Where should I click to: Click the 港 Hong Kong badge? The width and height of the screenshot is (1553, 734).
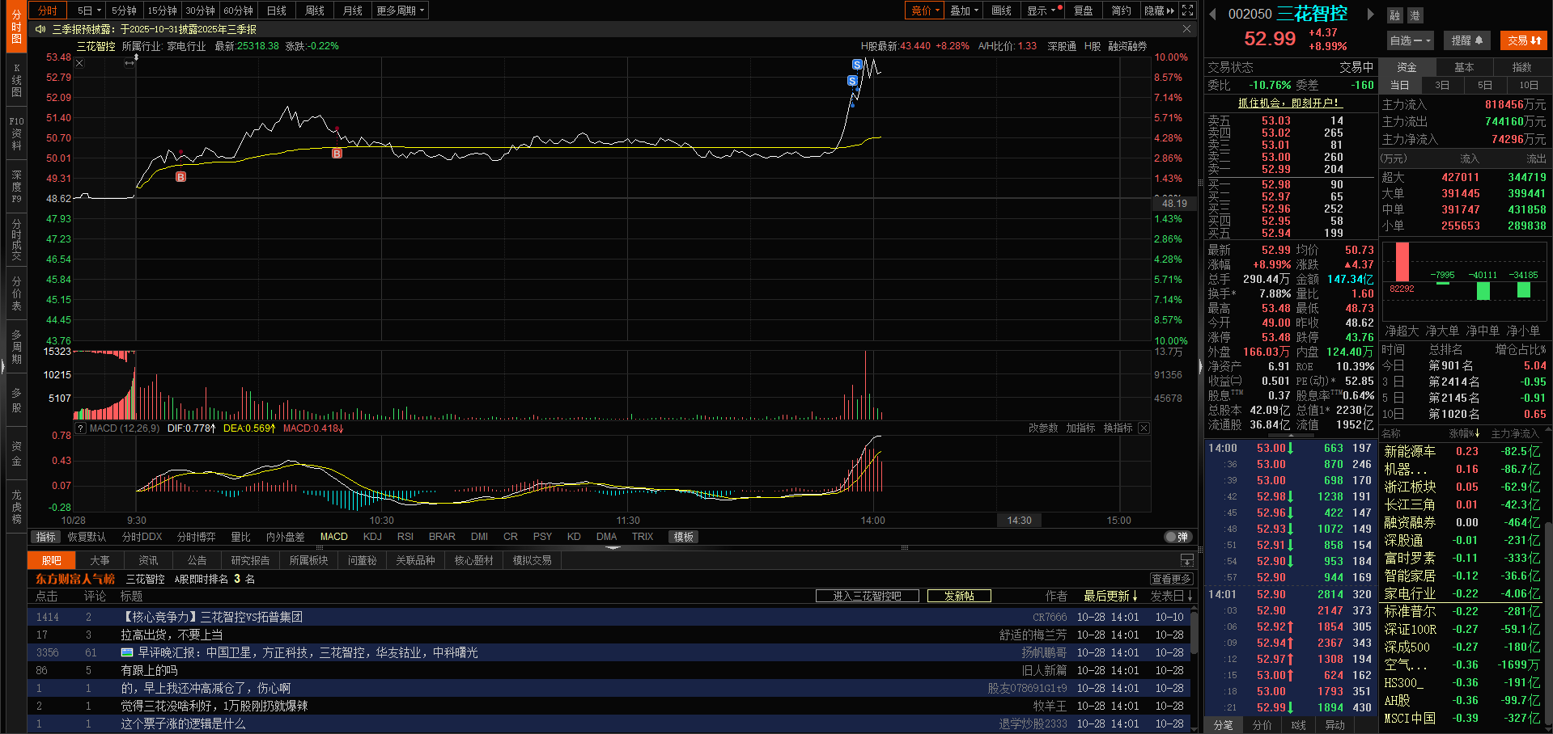pyautogui.click(x=1415, y=15)
